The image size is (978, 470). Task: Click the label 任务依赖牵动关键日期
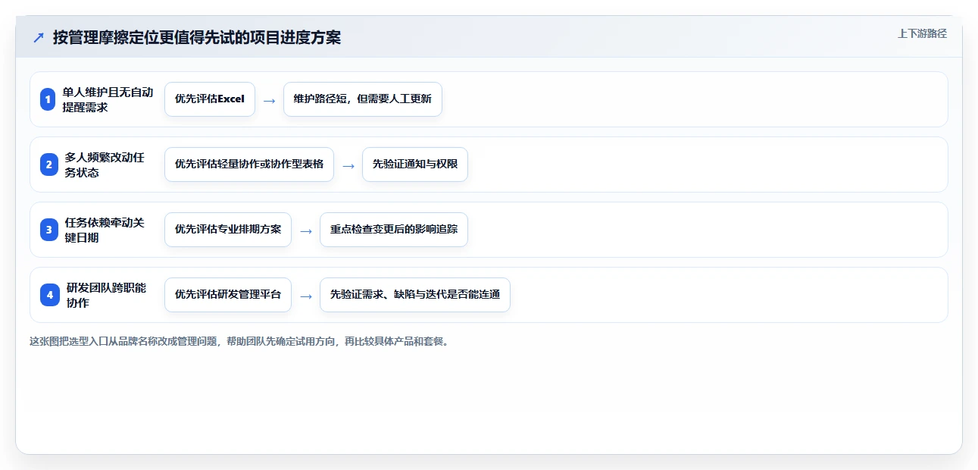click(x=104, y=230)
